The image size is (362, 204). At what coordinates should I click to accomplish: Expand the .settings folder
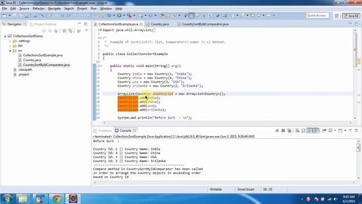point(10,41)
